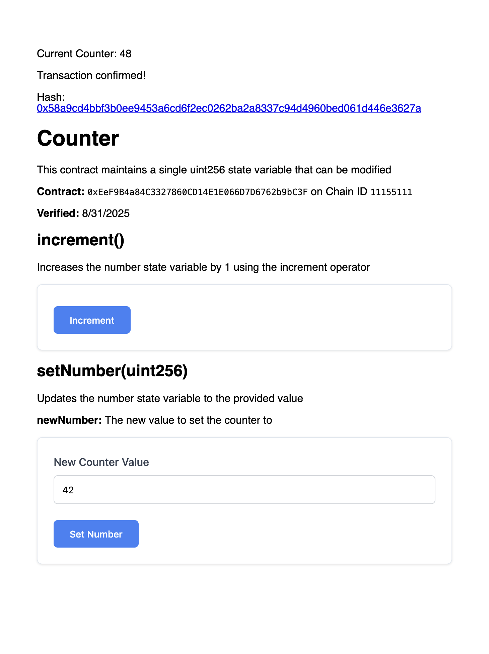Viewport: 489px width, 654px height.
Task: Click the setNumber(uint256) section heading
Action: pyautogui.click(x=112, y=371)
